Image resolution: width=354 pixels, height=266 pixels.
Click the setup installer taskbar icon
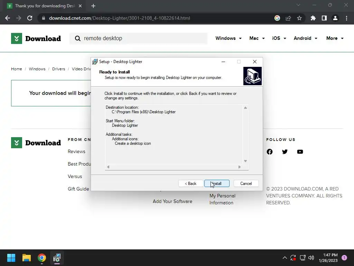point(57,258)
